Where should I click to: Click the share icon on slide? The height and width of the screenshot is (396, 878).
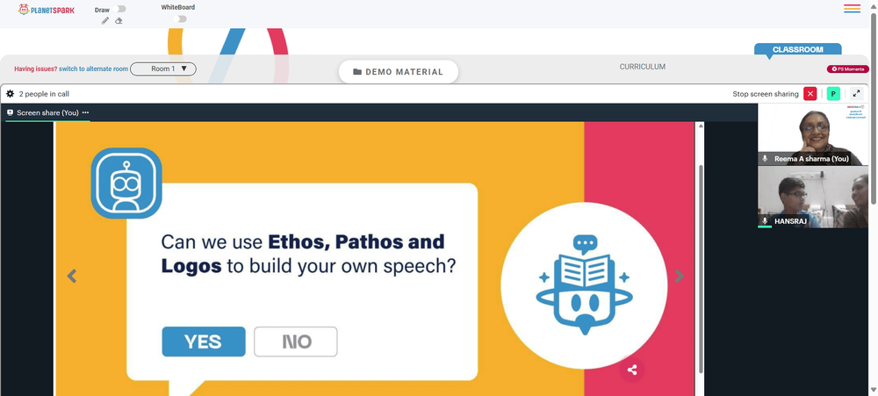[x=632, y=370]
